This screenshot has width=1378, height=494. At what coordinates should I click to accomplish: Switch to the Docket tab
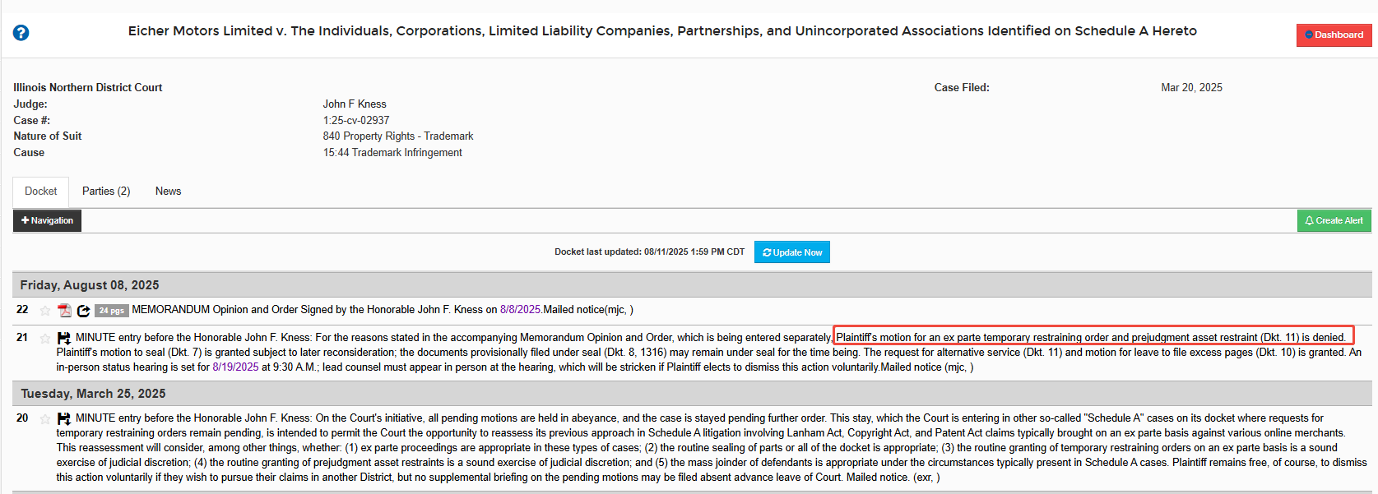point(40,192)
